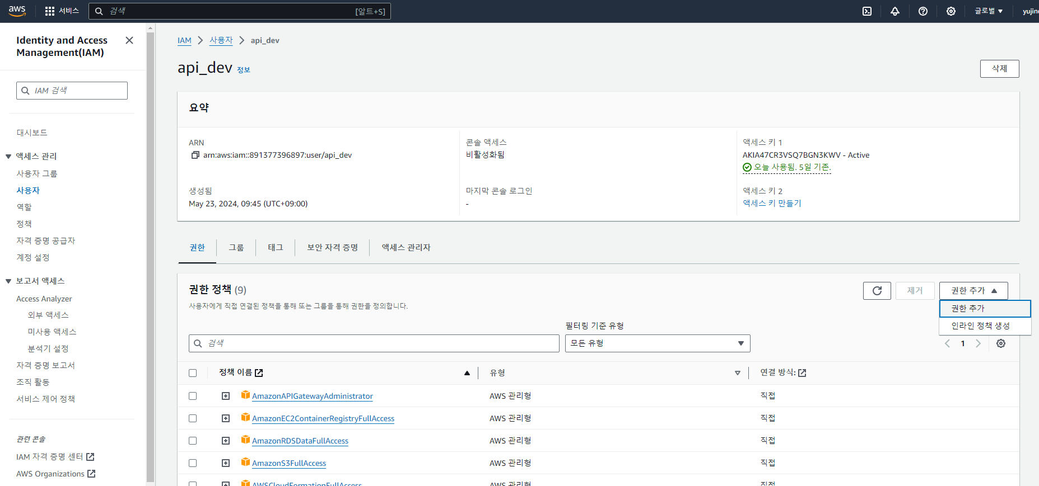
Task: Check the AmazonAPIGatewayAdministrator row checkbox
Action: point(193,396)
